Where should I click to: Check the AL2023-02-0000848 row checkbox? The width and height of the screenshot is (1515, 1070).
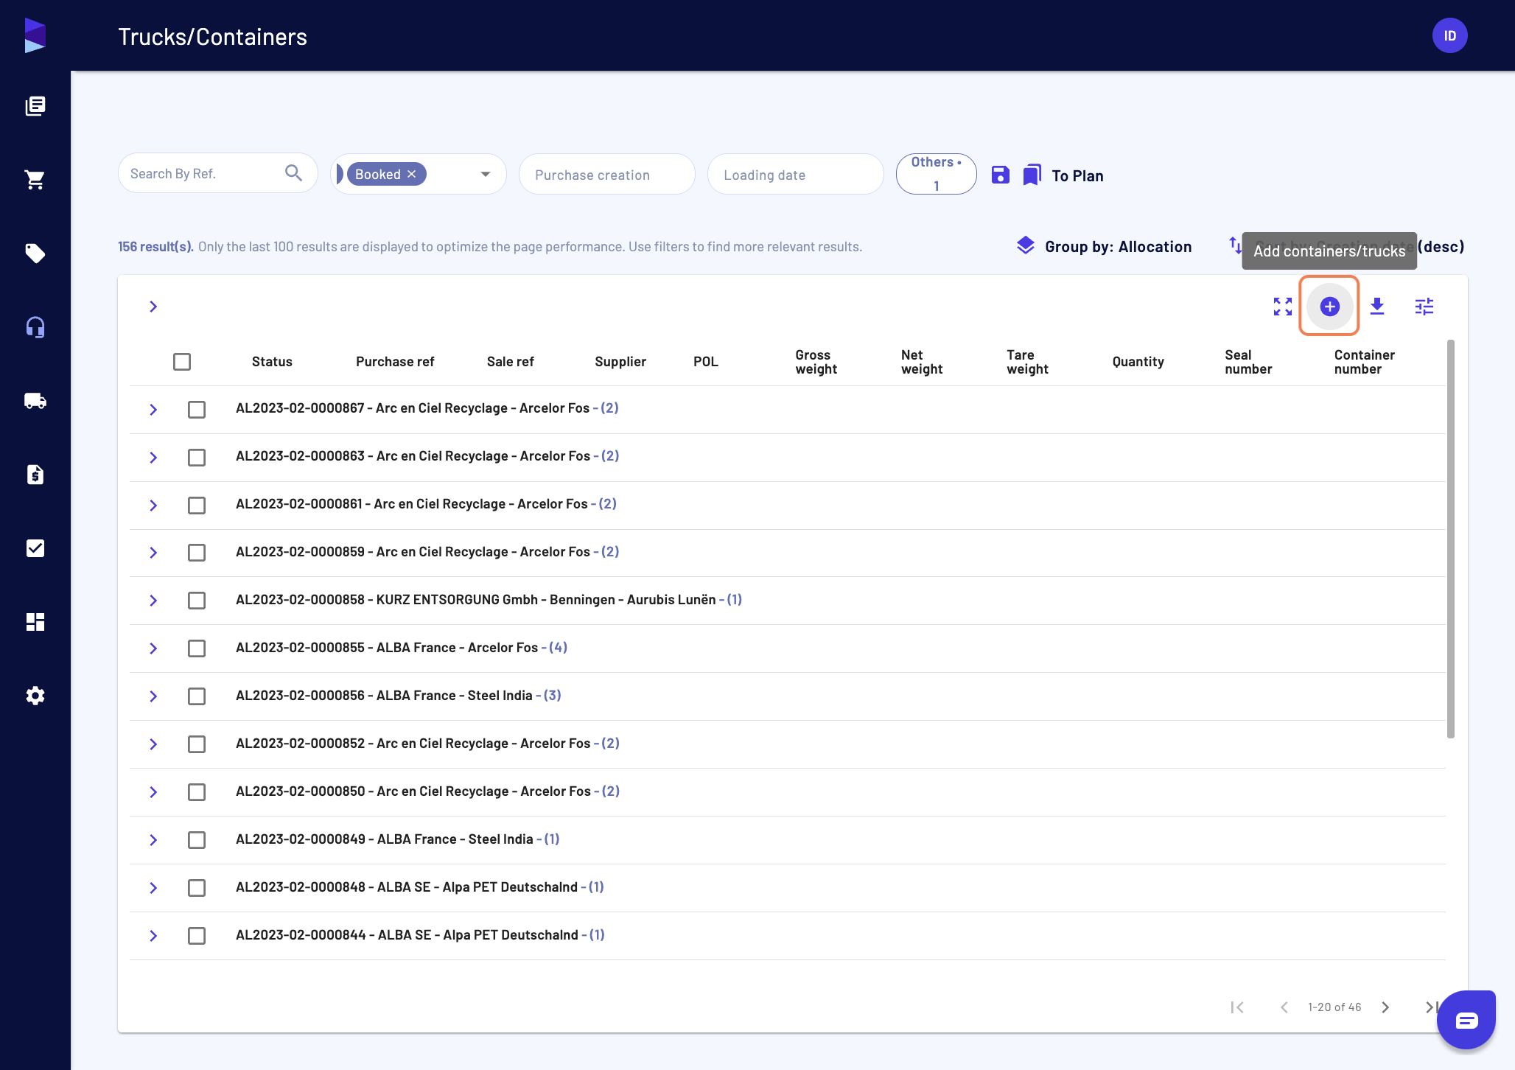[197, 888]
